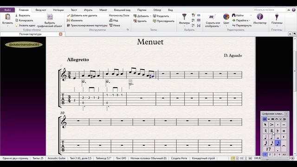Open the Инспектор panel
297x167 pixels.
[x=260, y=19]
